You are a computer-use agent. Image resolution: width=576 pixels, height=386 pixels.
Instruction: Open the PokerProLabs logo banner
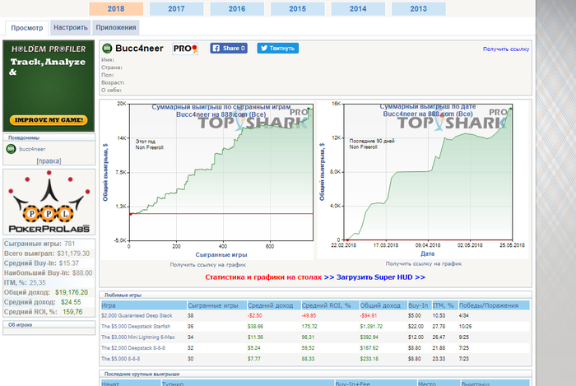(x=49, y=202)
